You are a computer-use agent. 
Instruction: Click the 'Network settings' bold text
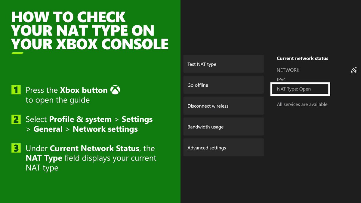click(x=105, y=129)
